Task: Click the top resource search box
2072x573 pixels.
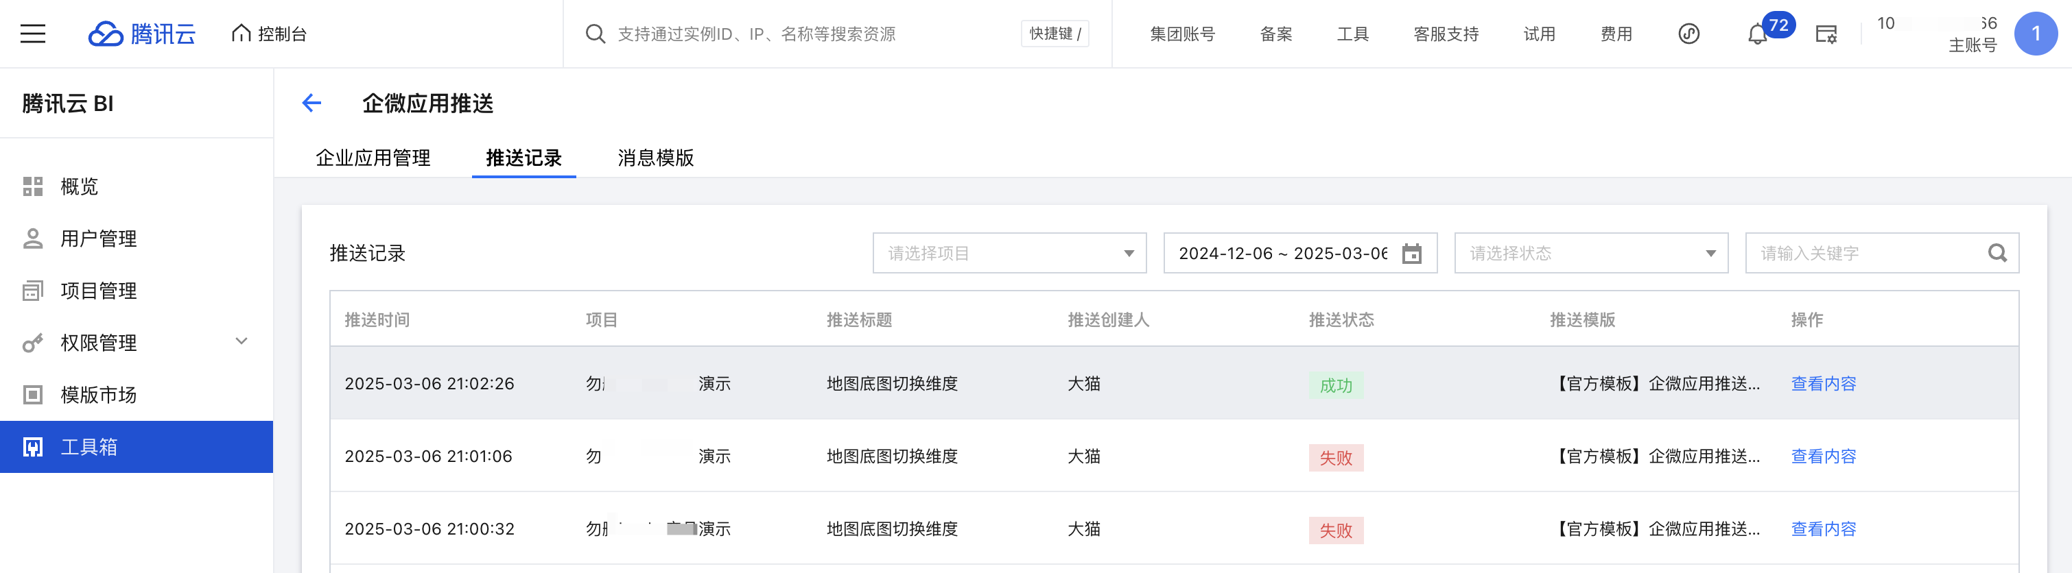Action: tap(804, 34)
